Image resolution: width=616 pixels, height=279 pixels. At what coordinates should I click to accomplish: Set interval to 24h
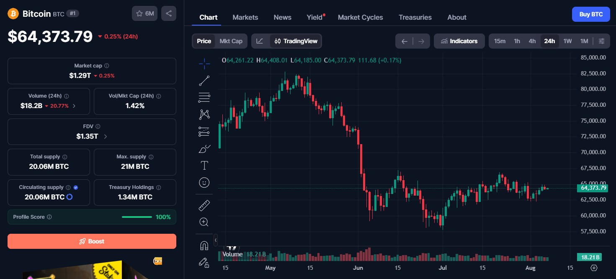[549, 41]
